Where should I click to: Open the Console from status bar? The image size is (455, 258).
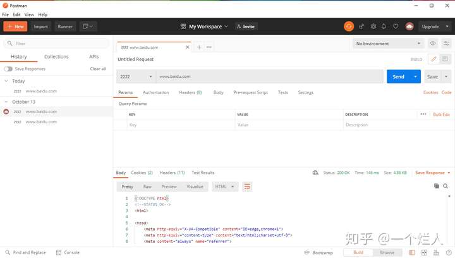pos(68,252)
